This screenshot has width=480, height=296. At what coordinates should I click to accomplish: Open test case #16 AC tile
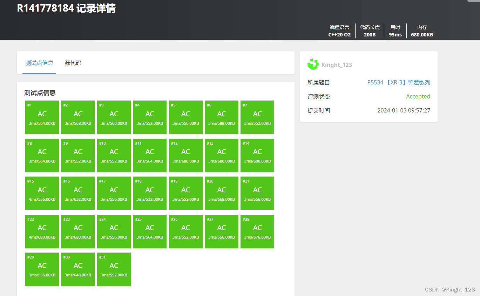(78, 193)
